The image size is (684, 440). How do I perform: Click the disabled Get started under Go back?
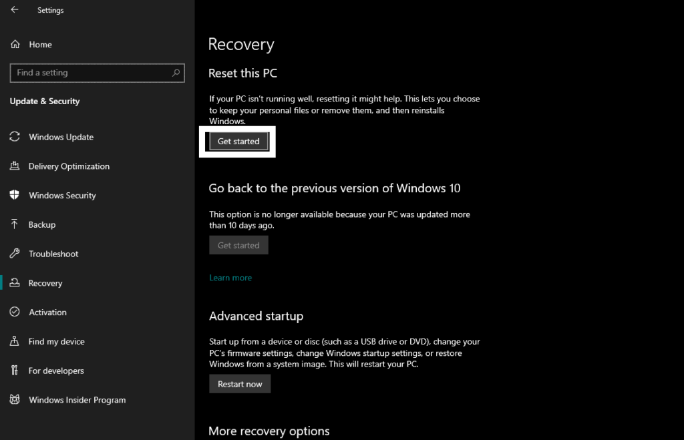coord(238,245)
